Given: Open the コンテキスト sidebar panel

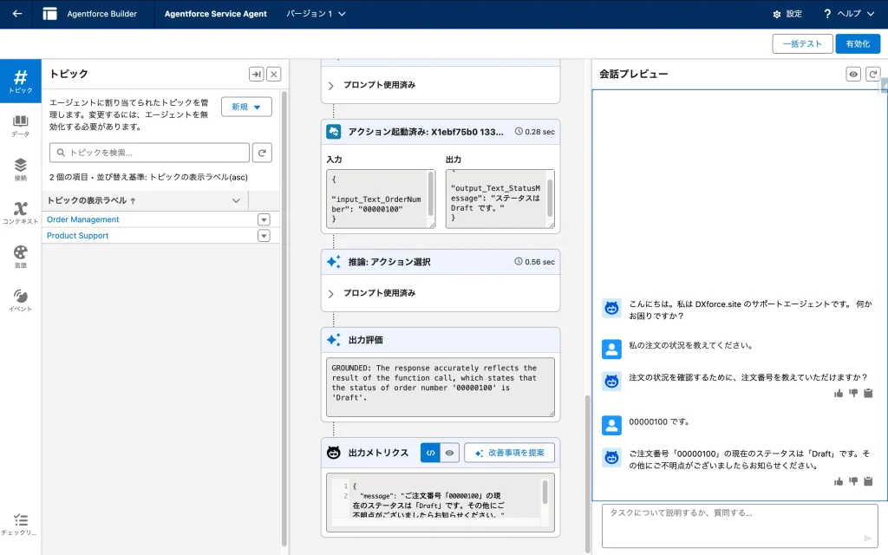Looking at the screenshot, I should 20,213.
